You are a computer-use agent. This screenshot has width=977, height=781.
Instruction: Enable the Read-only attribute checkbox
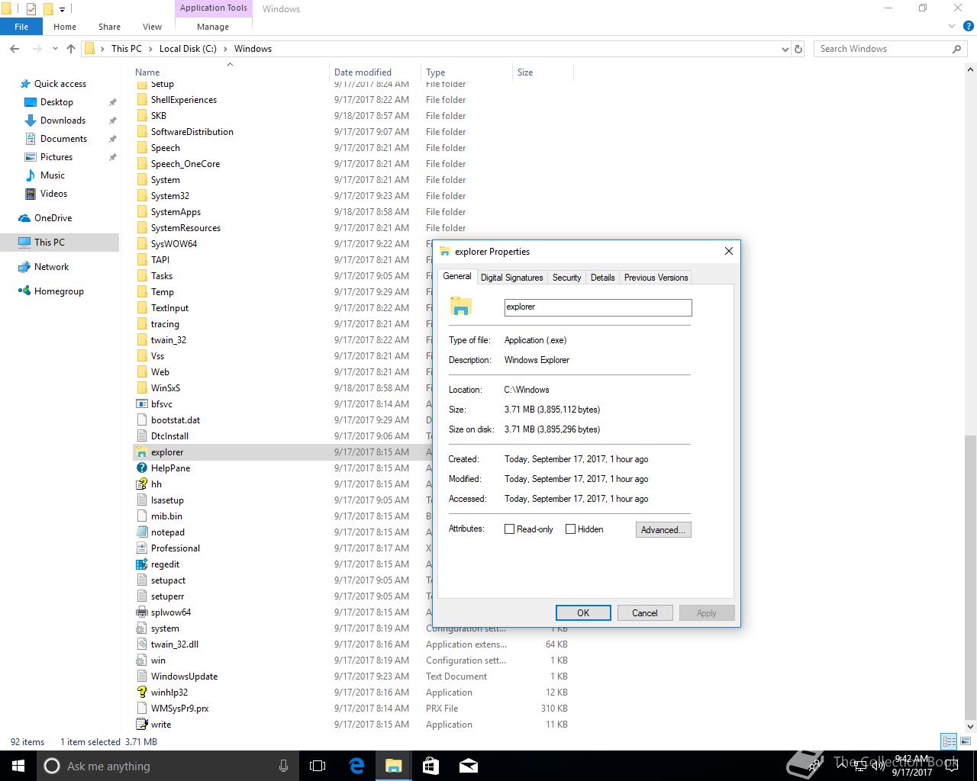pos(509,529)
